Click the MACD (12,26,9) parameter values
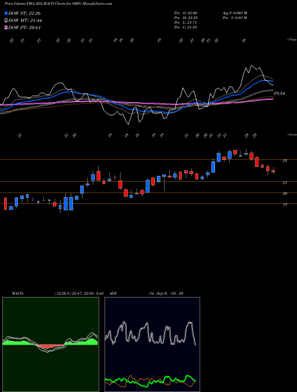 [x=79, y=293]
